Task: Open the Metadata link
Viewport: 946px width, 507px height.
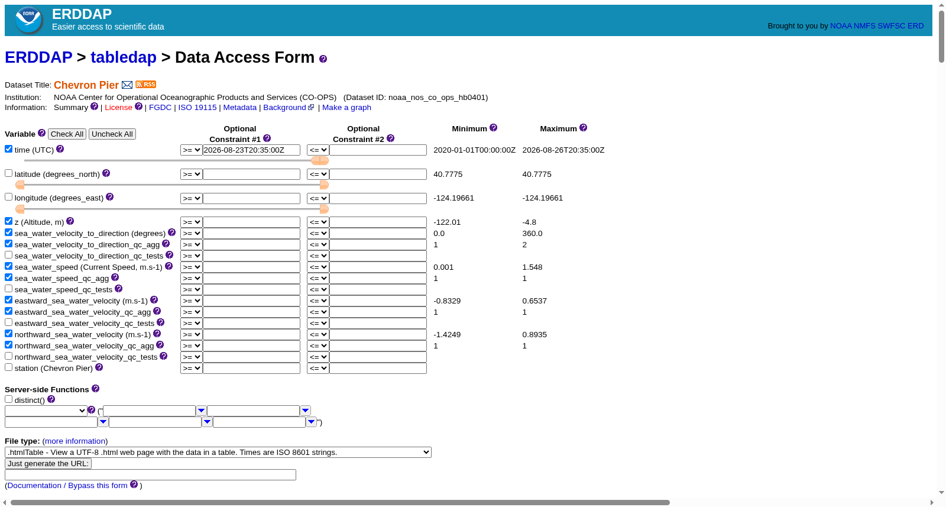Action: pos(240,108)
